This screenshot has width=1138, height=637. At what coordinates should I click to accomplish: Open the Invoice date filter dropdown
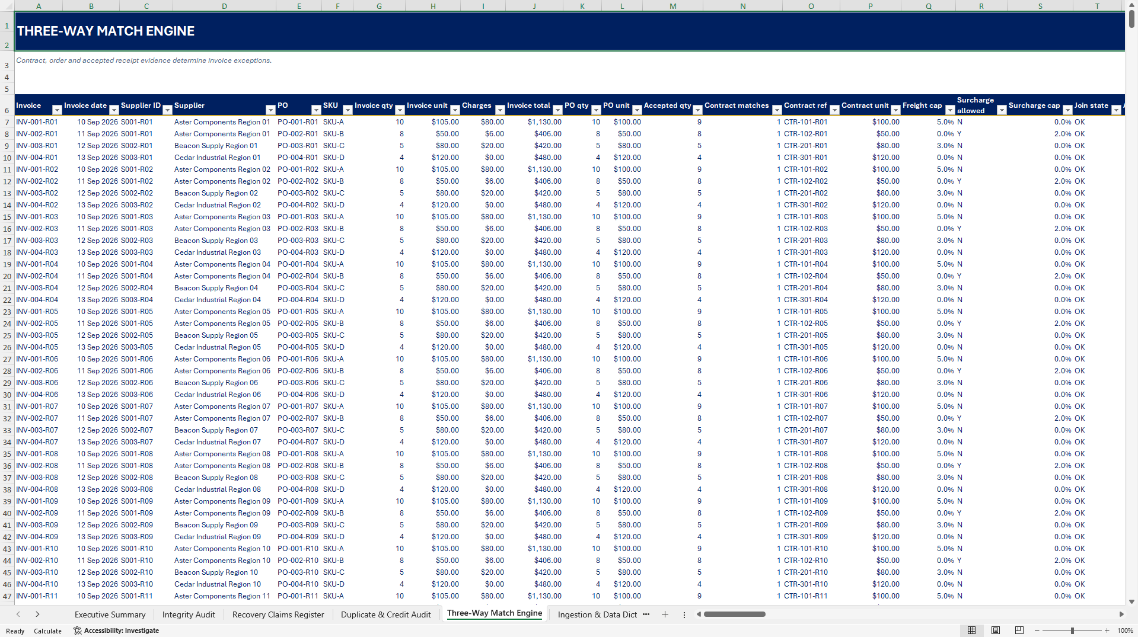pos(114,110)
